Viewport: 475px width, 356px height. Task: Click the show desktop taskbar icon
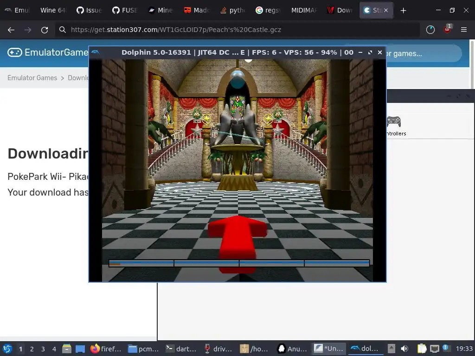point(80,349)
